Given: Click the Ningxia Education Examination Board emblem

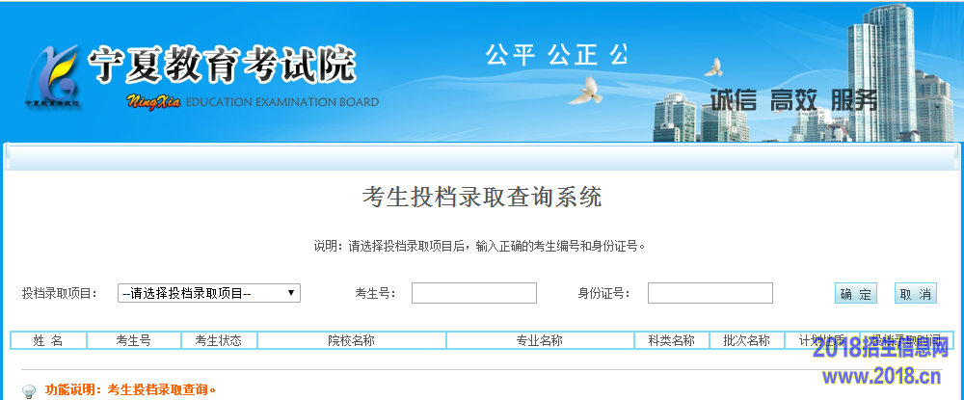Looking at the screenshot, I should tap(53, 72).
